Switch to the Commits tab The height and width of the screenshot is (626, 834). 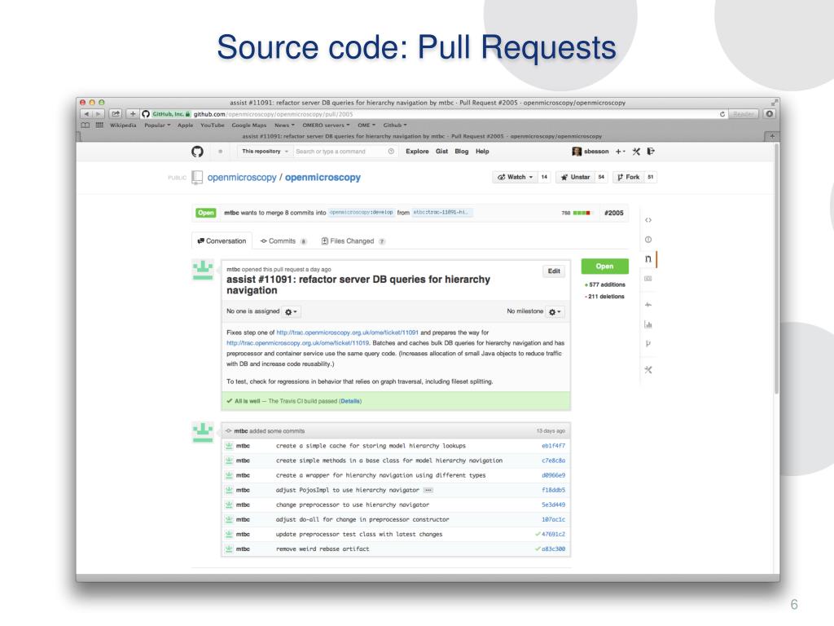click(283, 241)
